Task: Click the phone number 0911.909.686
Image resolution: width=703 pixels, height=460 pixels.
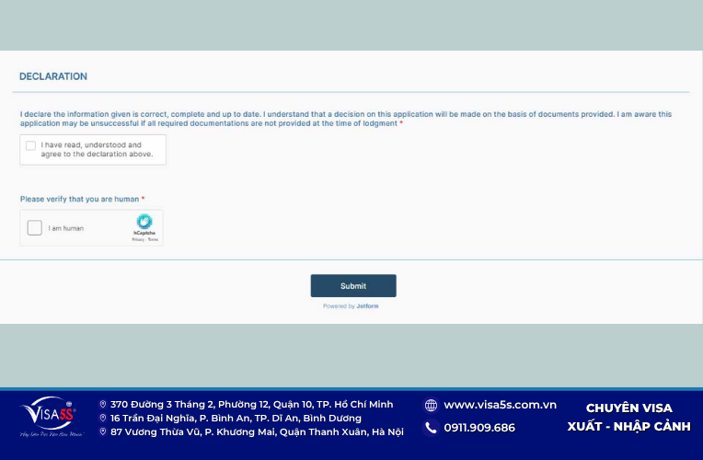Action: coord(479,428)
